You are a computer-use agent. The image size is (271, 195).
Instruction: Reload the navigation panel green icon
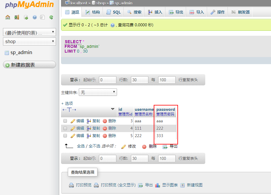(x=51, y=17)
